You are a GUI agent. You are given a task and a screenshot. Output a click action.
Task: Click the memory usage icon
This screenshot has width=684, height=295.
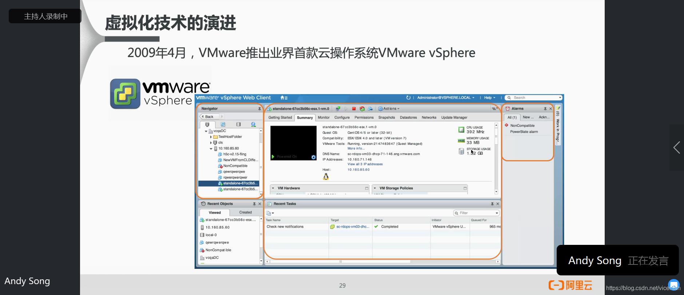[x=461, y=141]
